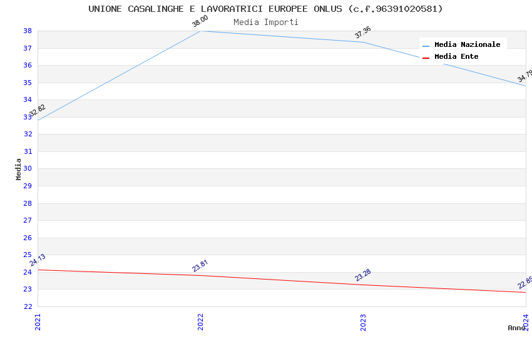
Task: Click the Media y-axis title
Action: click(x=18, y=169)
